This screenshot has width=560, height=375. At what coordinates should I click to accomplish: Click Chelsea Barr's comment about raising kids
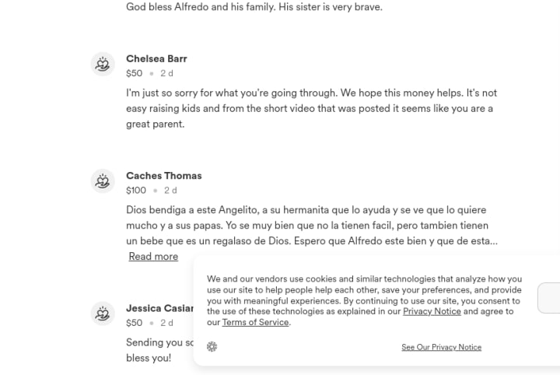[x=311, y=108]
